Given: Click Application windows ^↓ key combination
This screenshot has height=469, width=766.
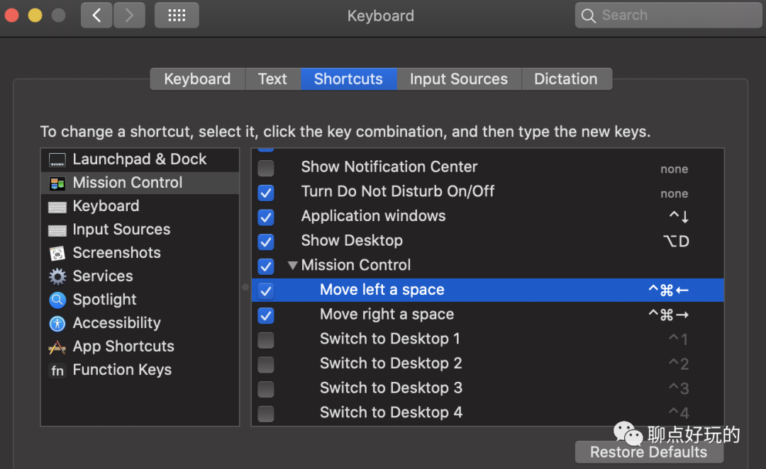Looking at the screenshot, I should coord(679,216).
